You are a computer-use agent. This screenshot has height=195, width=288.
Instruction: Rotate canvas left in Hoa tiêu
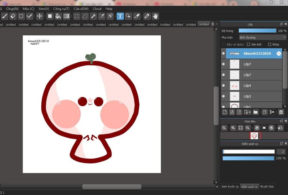[257, 128]
